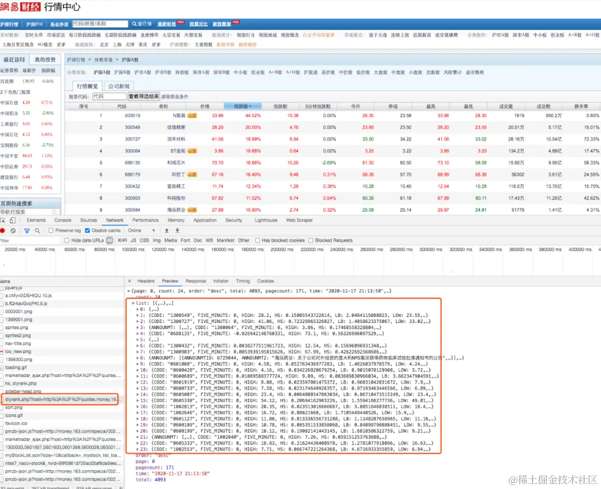Image resolution: width=601 pixels, height=489 pixels.
Task: Open network search with the magnifier icon
Action: [37, 231]
